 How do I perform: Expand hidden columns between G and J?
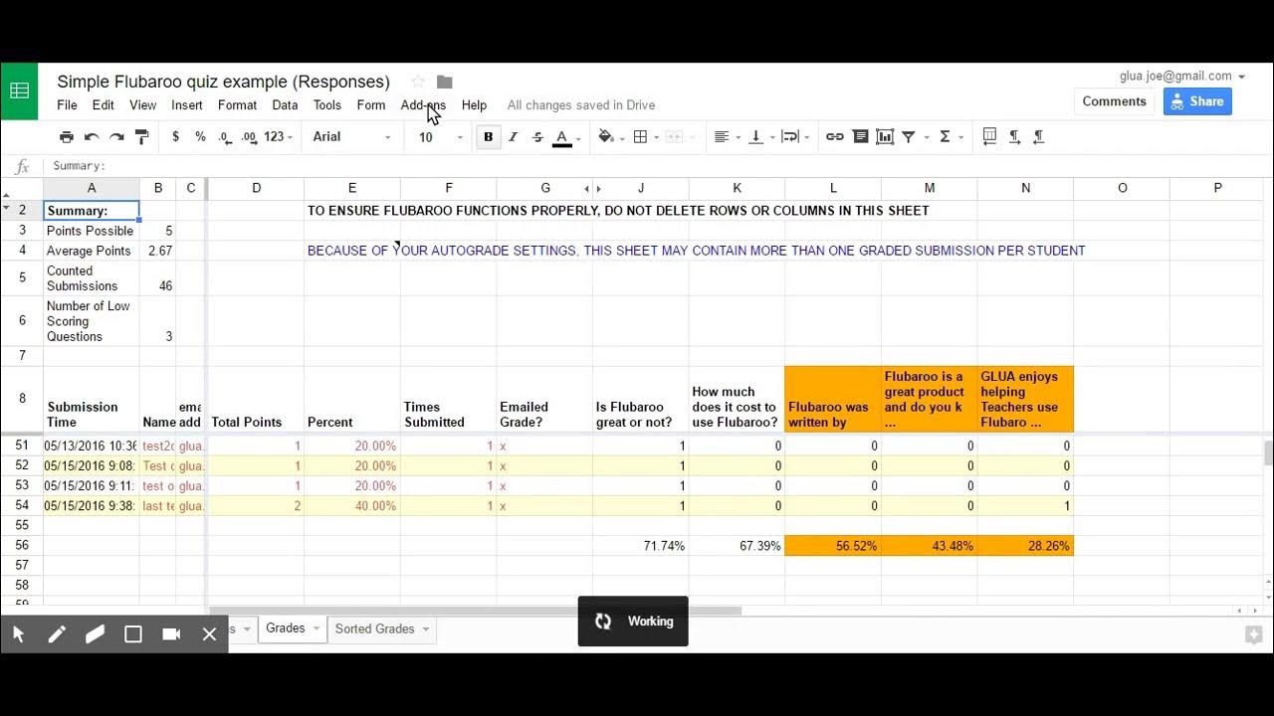pos(593,188)
